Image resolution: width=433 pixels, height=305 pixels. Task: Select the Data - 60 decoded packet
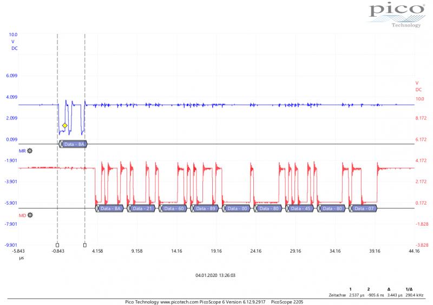point(173,208)
